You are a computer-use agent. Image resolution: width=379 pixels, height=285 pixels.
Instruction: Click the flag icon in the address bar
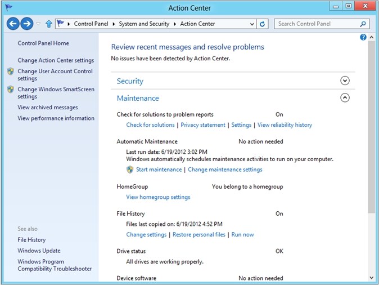[x=60, y=24]
